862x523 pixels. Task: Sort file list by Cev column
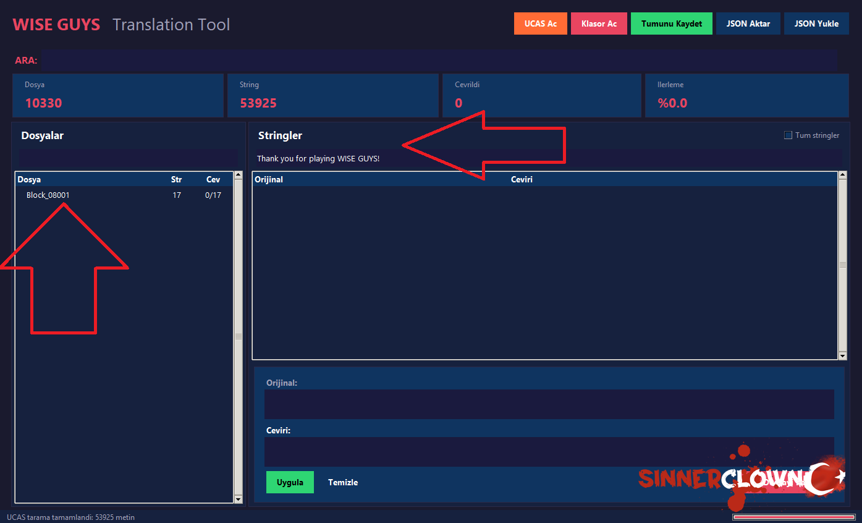(213, 180)
